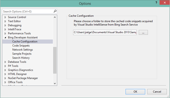Click the tree scrollbar down arrow
Viewport: 170px width, 98px height.
tap(55, 84)
